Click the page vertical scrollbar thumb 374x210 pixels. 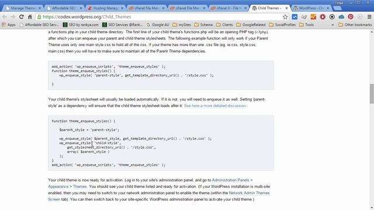(x=372, y=93)
